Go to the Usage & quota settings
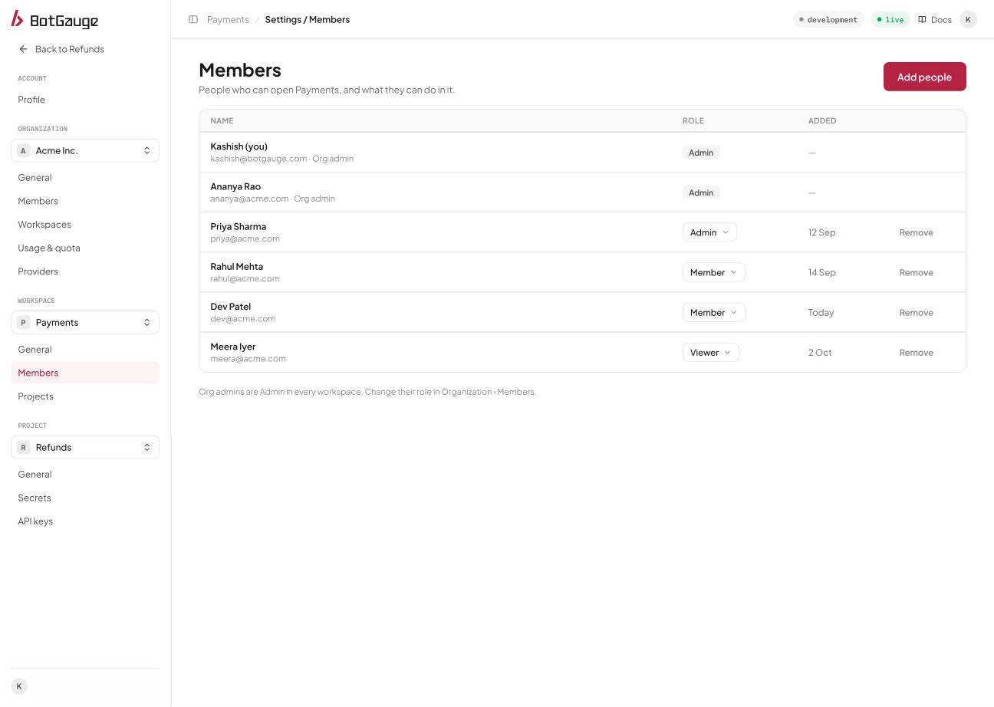This screenshot has width=994, height=707. pyautogui.click(x=49, y=248)
